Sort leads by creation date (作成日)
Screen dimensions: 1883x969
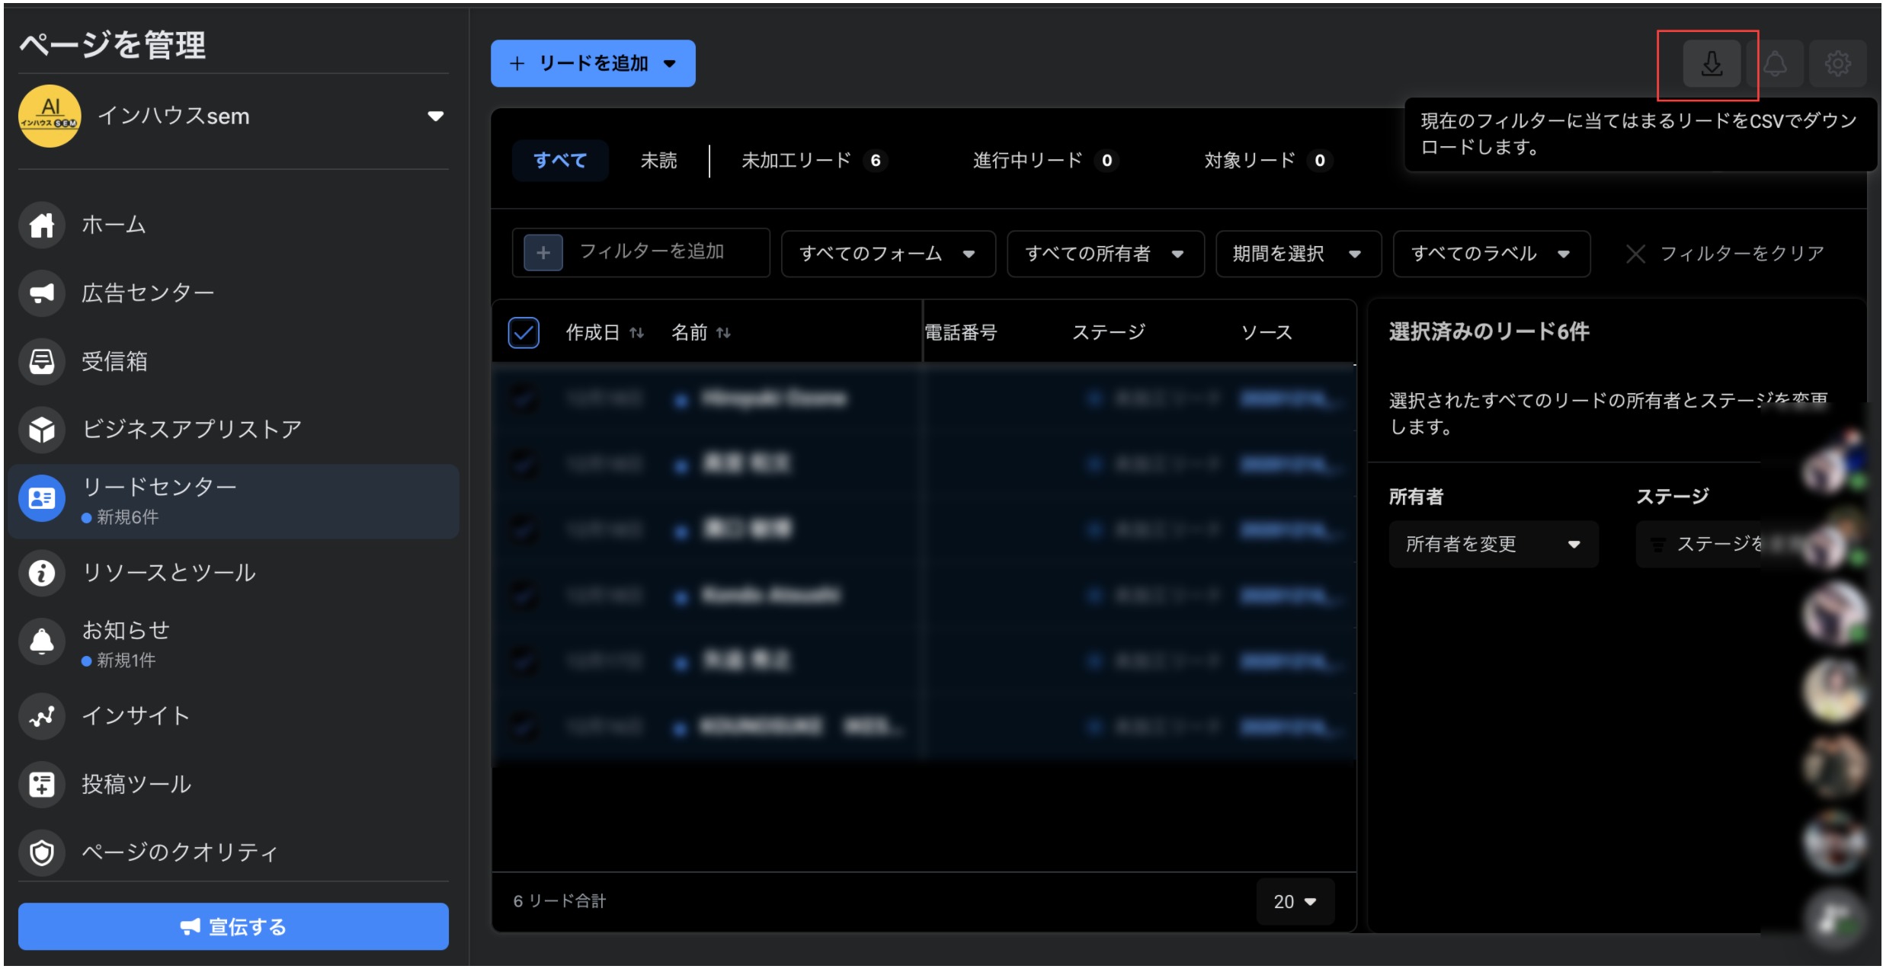tap(604, 333)
